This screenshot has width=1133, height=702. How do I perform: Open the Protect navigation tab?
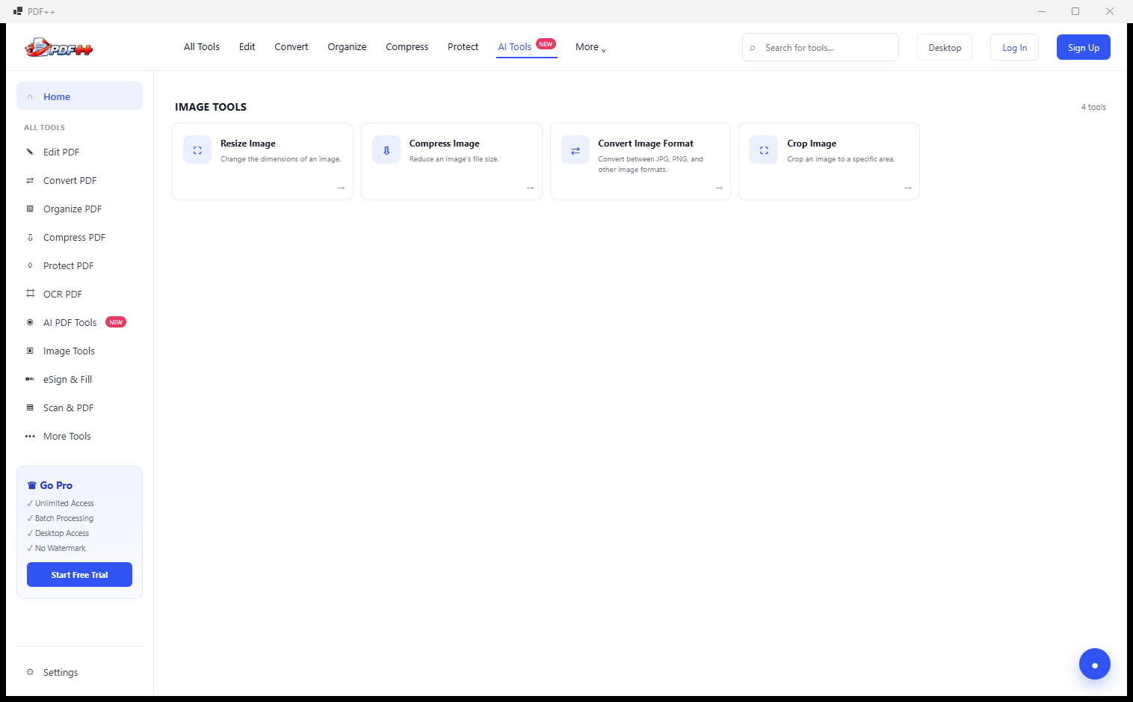pos(463,47)
